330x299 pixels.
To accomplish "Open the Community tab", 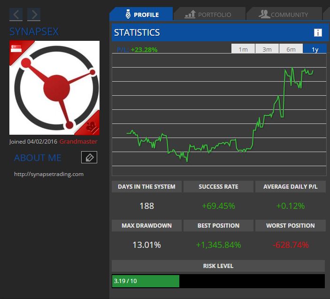I will (284, 15).
